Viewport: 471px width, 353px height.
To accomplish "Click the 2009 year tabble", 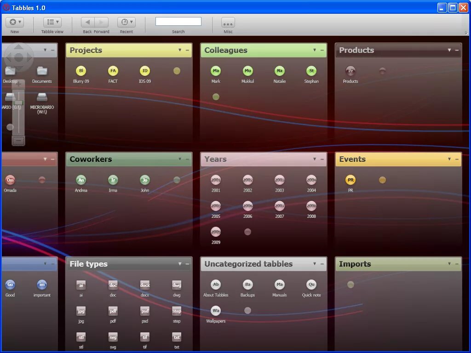I will [x=216, y=232].
